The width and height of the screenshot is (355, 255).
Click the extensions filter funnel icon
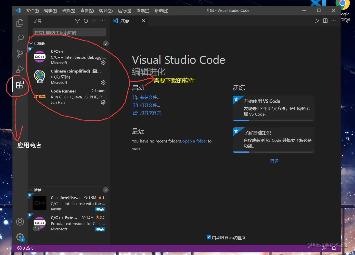pos(77,21)
